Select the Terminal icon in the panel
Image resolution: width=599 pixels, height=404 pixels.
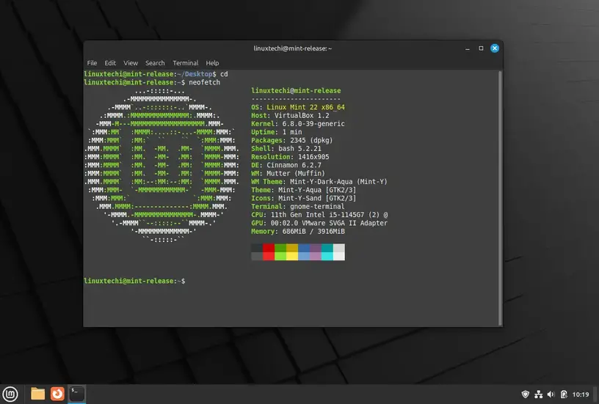(77, 394)
